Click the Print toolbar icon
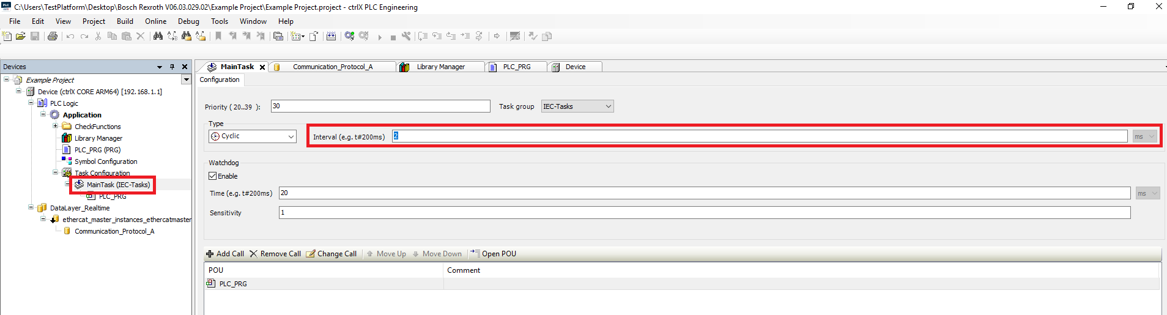This screenshot has height=315, width=1167. tap(53, 36)
